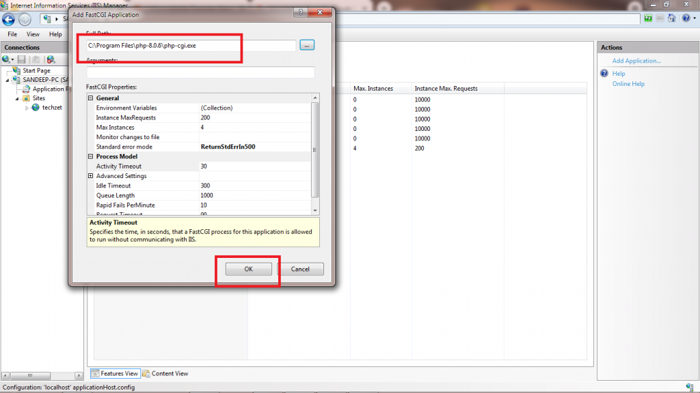Image resolution: width=700 pixels, height=393 pixels.
Task: Click the browse (...) button beside Full Path
Action: pyautogui.click(x=307, y=45)
